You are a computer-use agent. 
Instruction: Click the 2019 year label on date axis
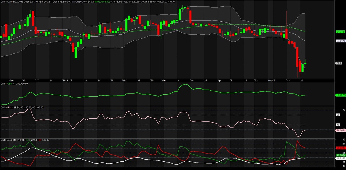point(65,81)
